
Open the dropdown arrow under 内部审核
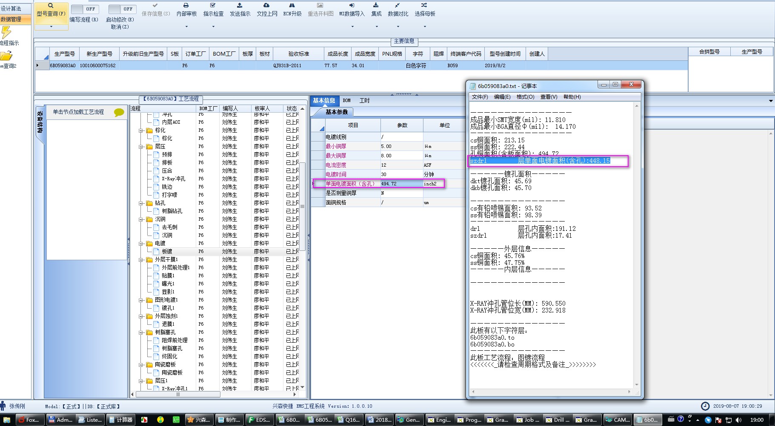186,27
